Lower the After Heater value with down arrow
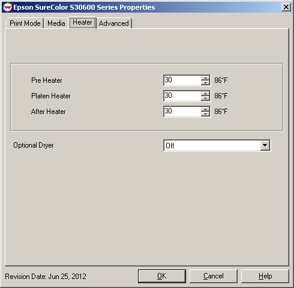This screenshot has height=288, width=294. (205, 114)
